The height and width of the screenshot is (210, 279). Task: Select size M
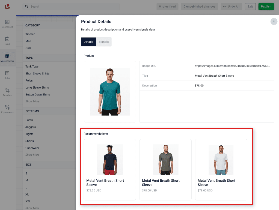(x=27, y=180)
